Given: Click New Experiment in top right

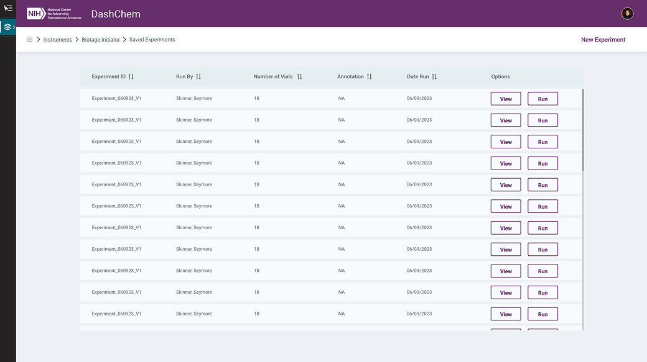Looking at the screenshot, I should (x=603, y=40).
